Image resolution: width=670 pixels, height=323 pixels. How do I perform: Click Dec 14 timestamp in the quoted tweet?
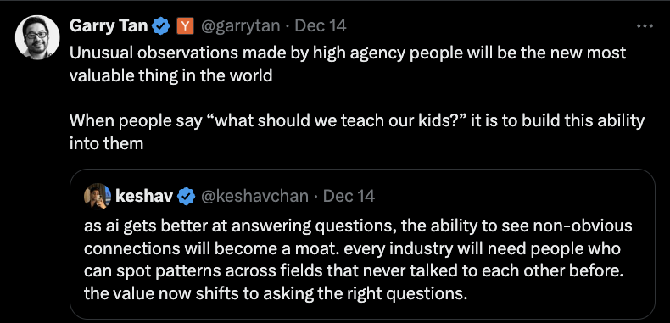click(x=349, y=196)
